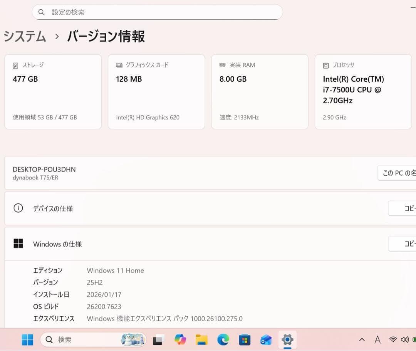Expand hidden icons with the tray chevron
Screen dimensions: 416x351
362,340
